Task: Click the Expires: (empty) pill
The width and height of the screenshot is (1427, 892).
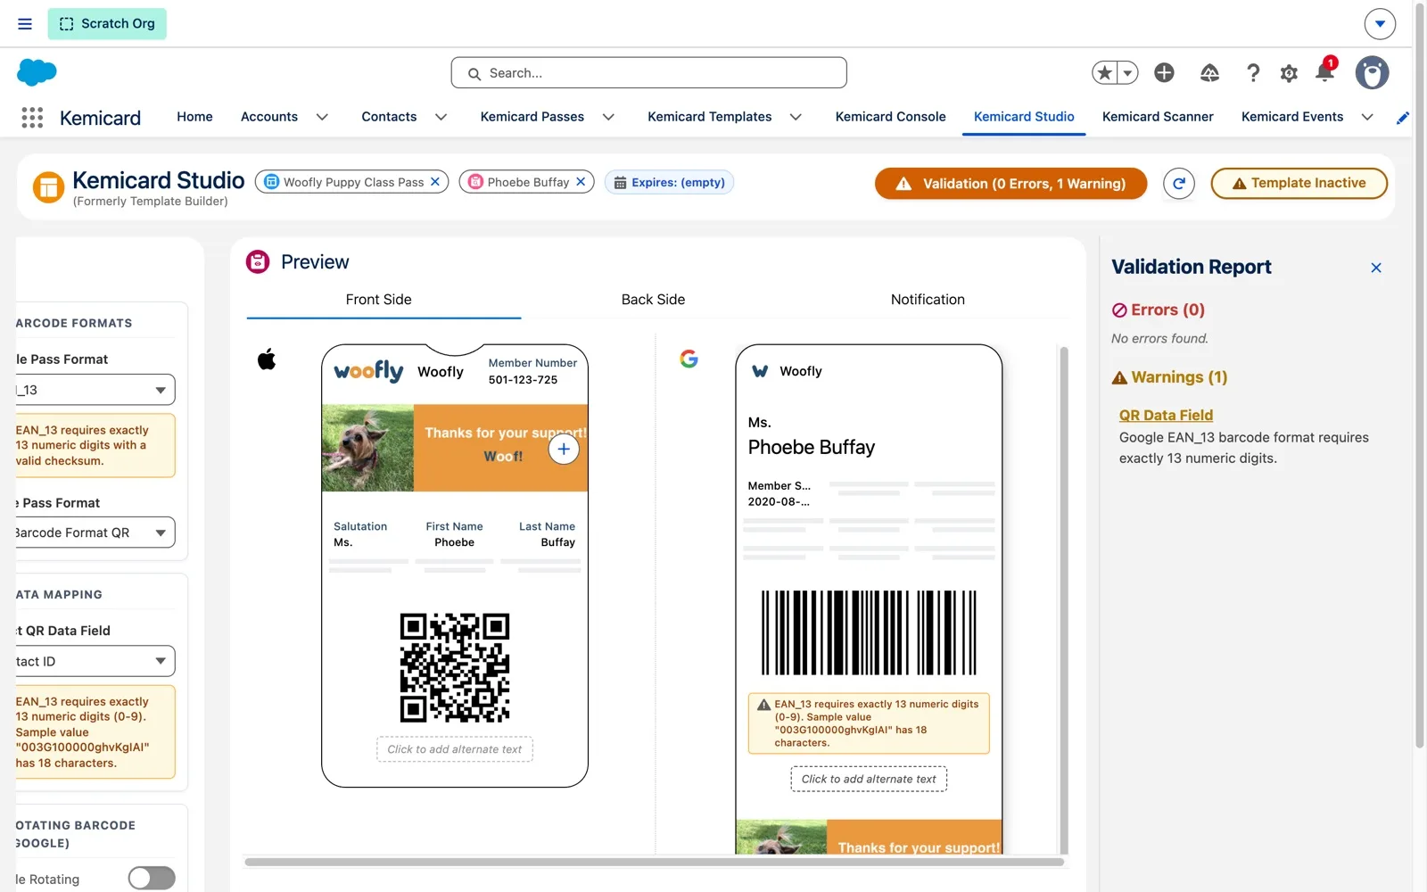Action: 669,182
